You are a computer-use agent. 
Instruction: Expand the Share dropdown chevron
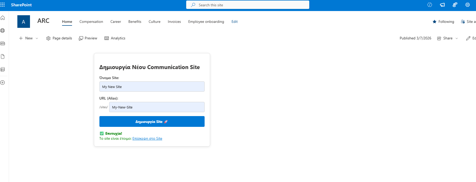click(457, 38)
